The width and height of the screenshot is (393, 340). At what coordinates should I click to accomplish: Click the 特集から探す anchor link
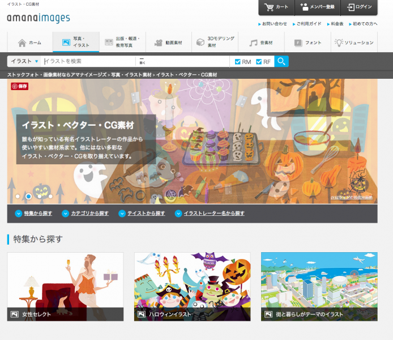point(38,214)
